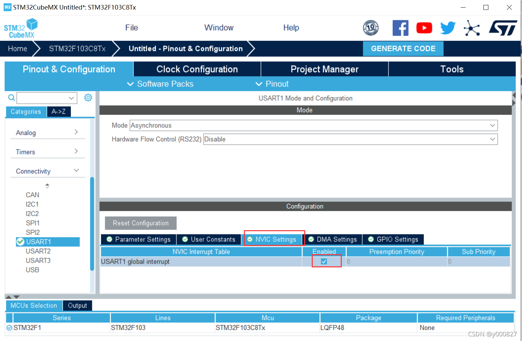Click the Preemption Priority value cell
522x341 pixels.
click(397, 261)
